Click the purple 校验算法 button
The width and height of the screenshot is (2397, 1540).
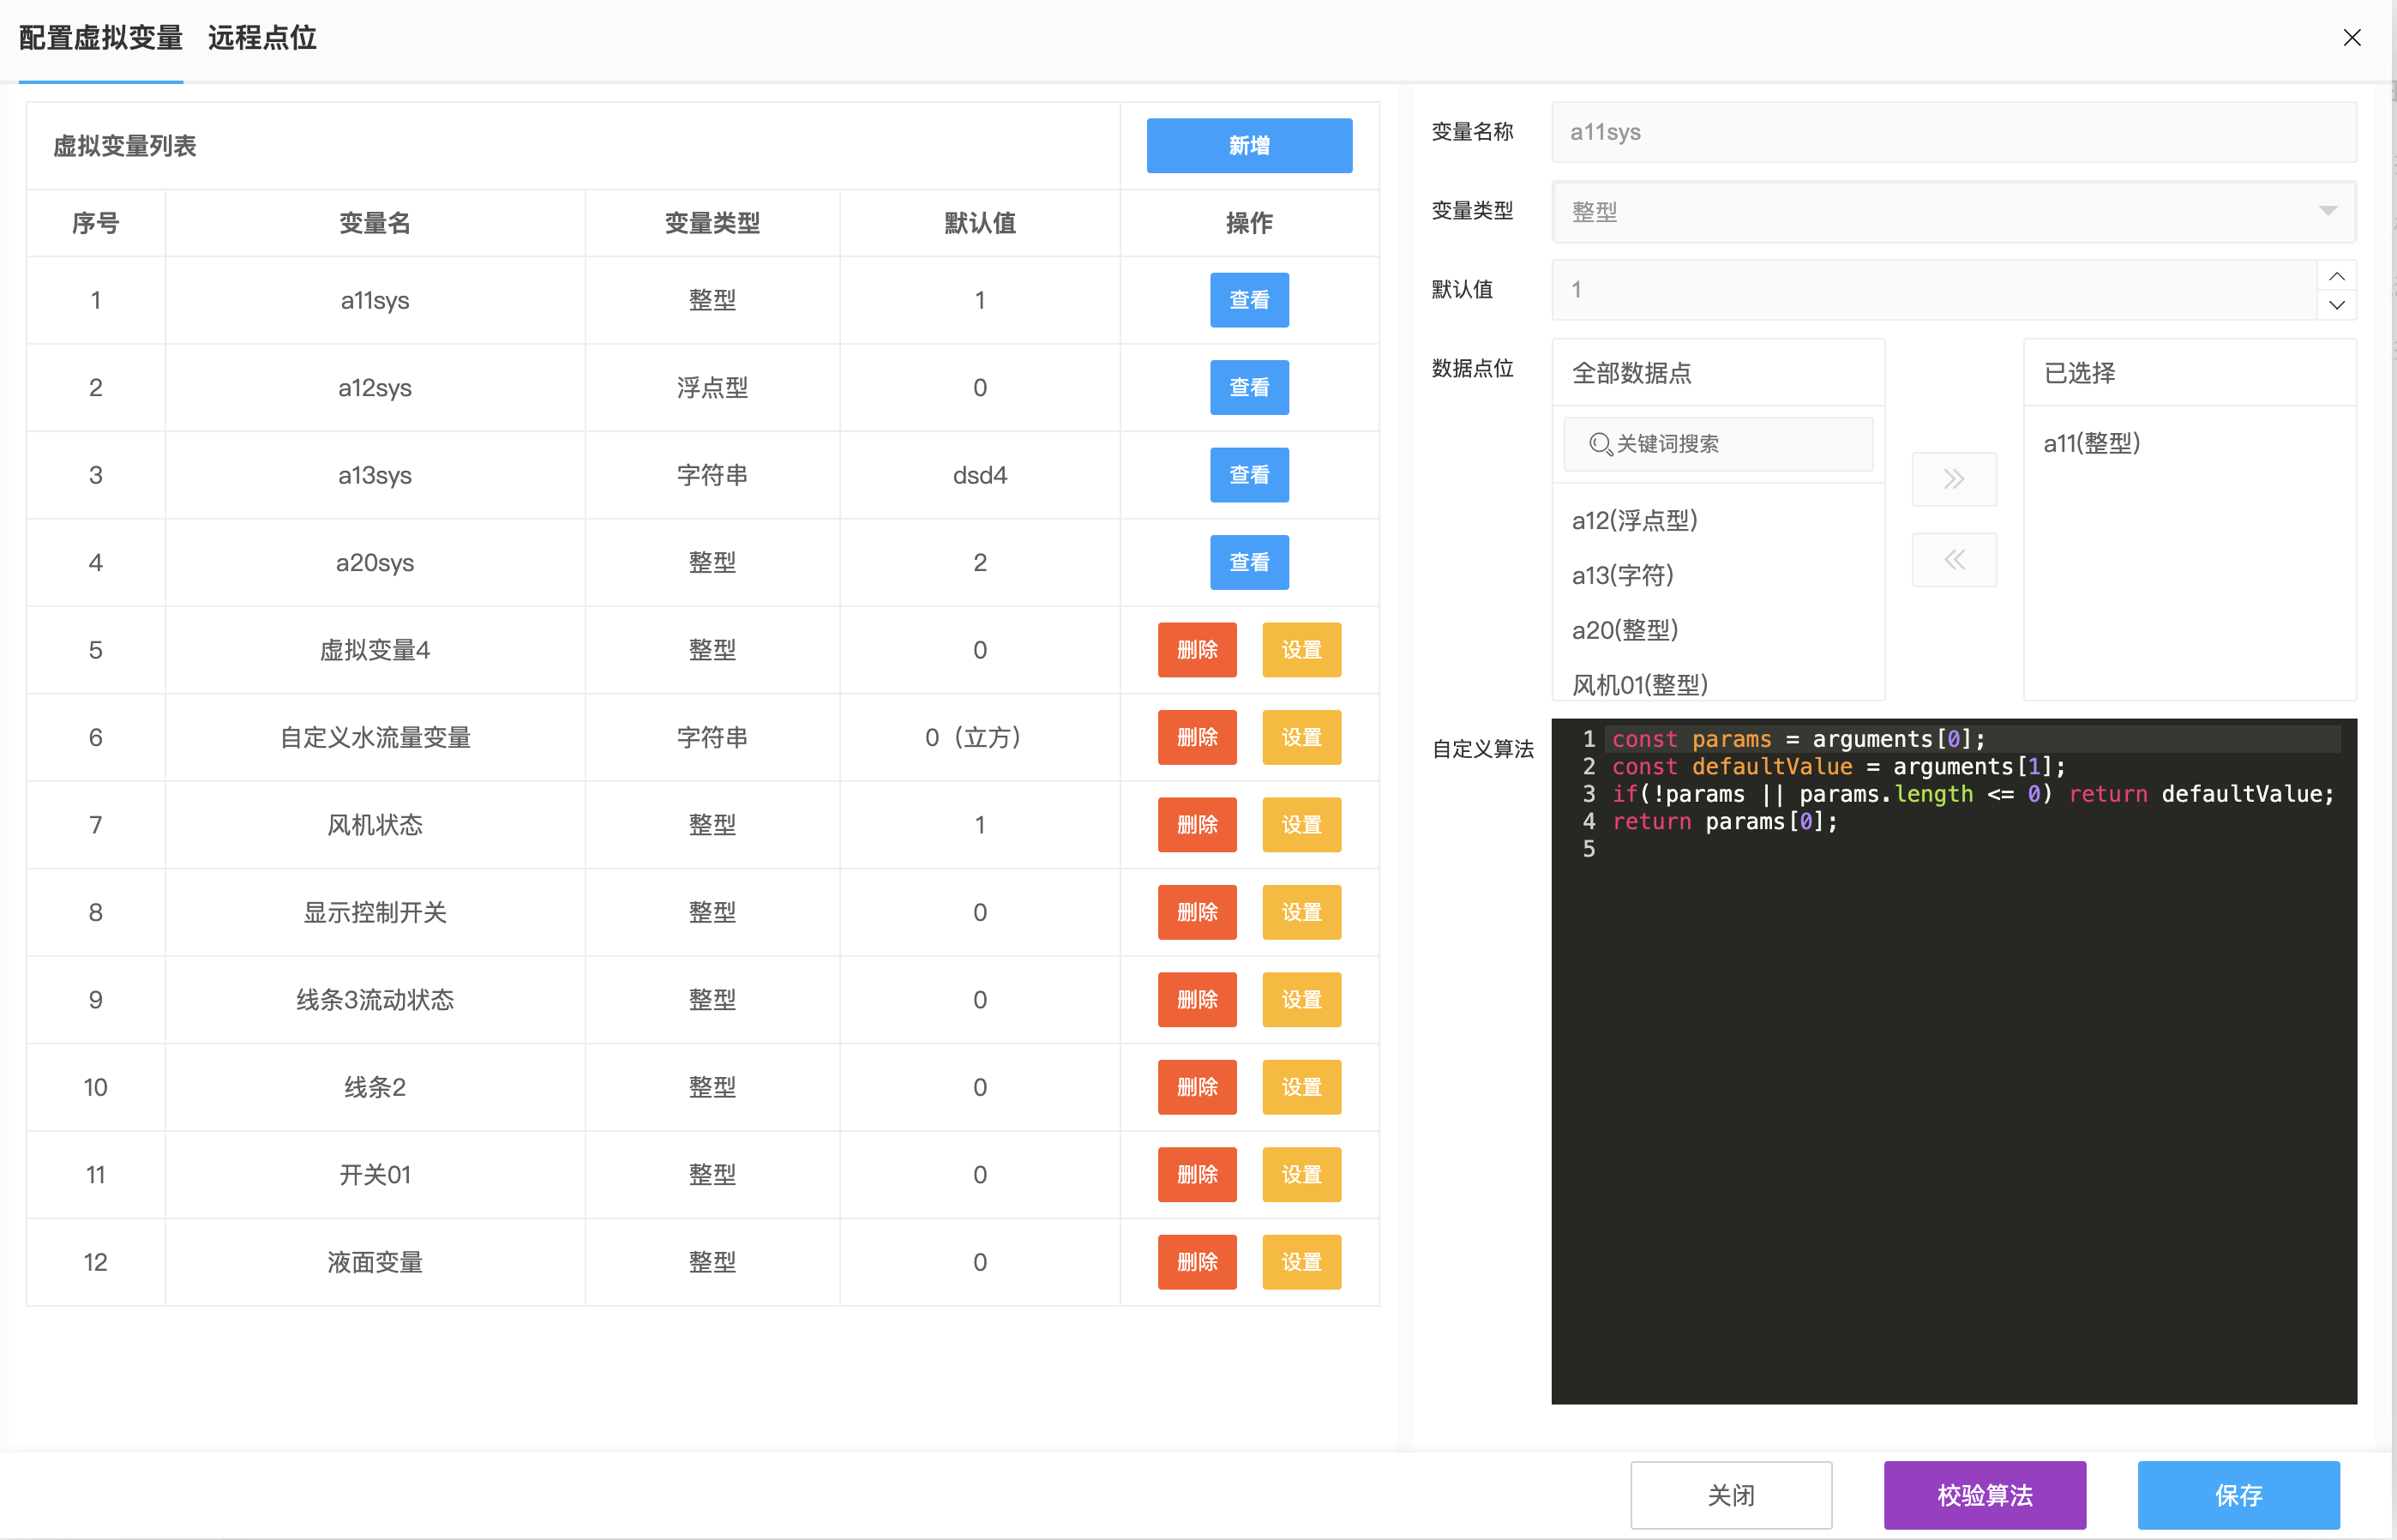click(x=1984, y=1495)
